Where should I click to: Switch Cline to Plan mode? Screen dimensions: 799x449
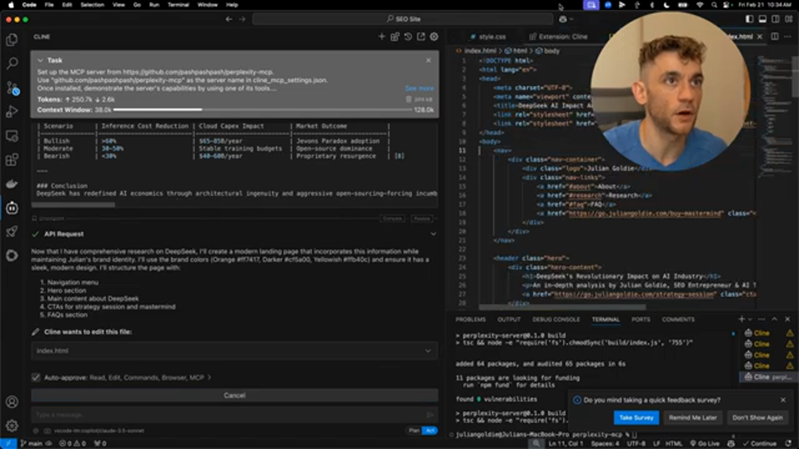pyautogui.click(x=414, y=431)
